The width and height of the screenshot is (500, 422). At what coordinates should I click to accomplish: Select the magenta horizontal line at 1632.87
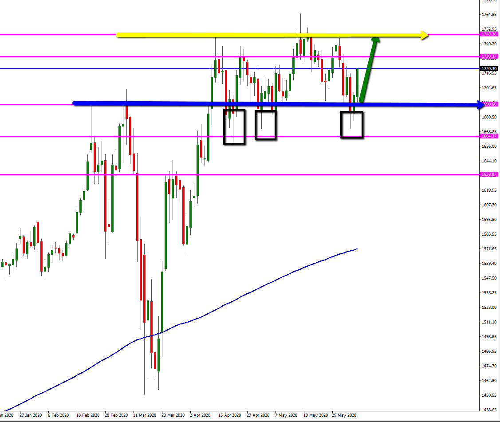click(x=239, y=174)
